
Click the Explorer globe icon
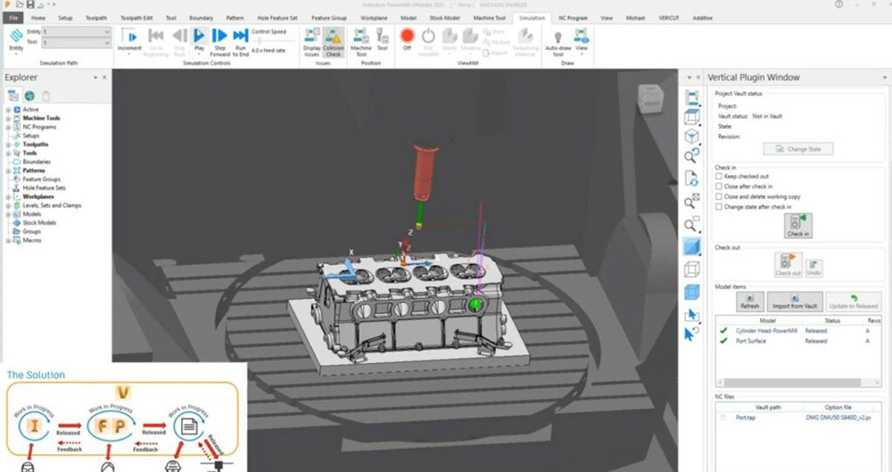click(29, 96)
